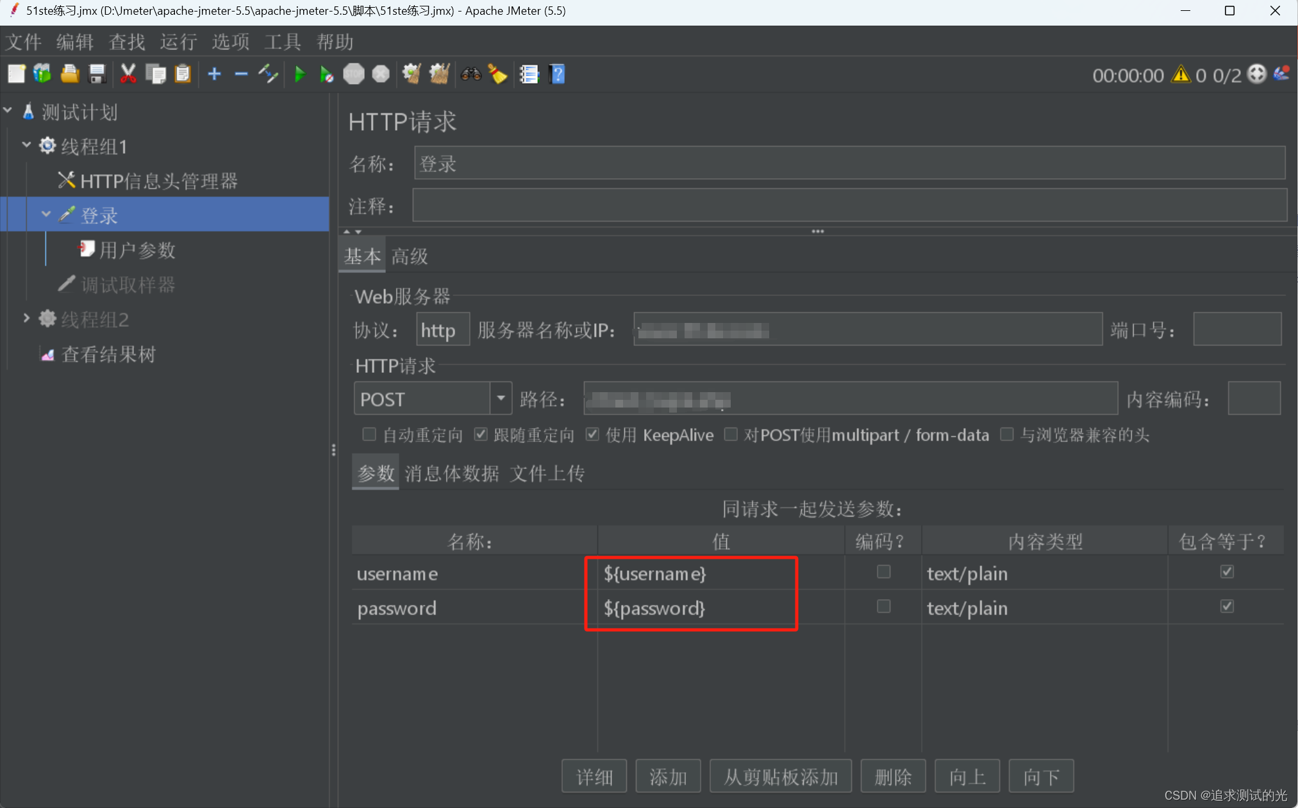
Task: Select HTTP信息头管理器 in the tree
Action: click(148, 181)
